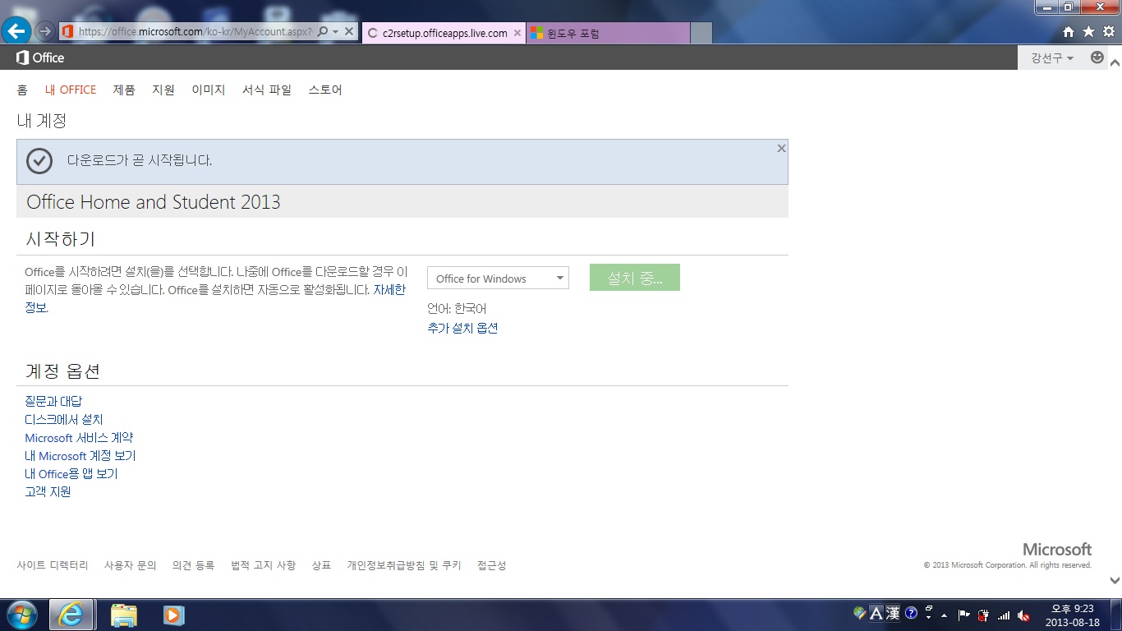1122x631 pixels.
Task: Open the 서식 파일 menu item
Action: pos(267,90)
